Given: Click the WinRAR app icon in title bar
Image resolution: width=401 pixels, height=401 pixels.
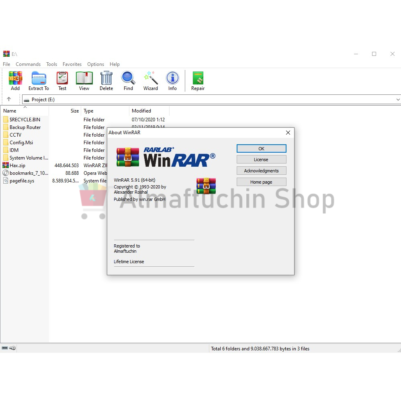Looking at the screenshot, I should pyautogui.click(x=6, y=54).
